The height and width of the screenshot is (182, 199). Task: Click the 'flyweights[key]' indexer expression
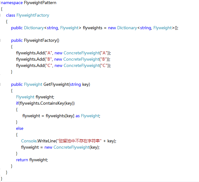pos(60,116)
